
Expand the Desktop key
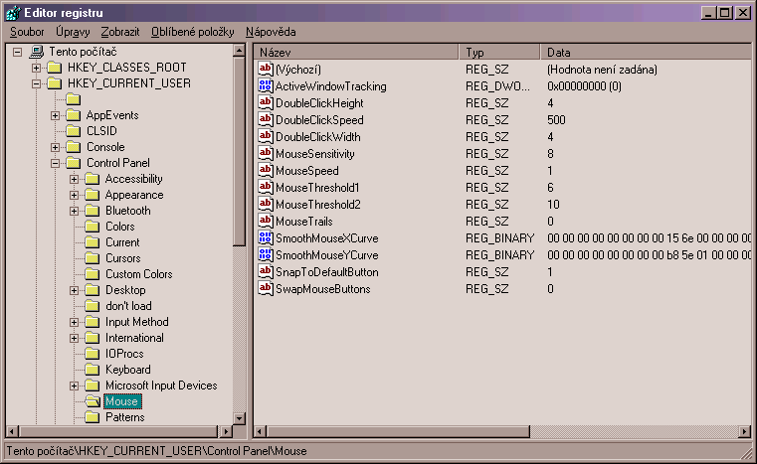74,290
